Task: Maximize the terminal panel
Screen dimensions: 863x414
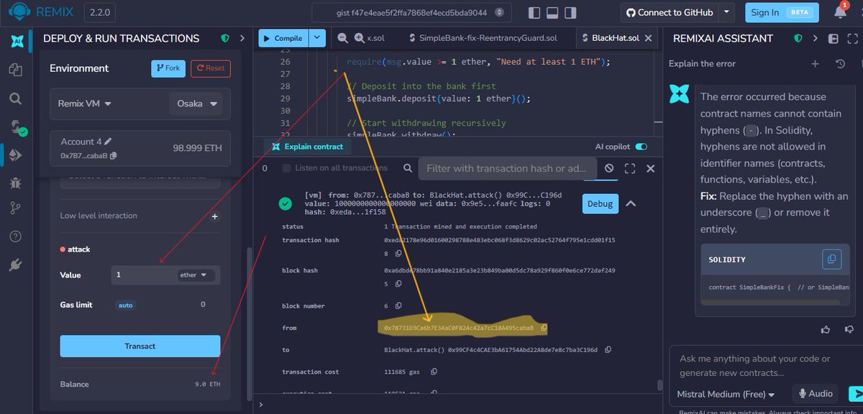Action: 630,168
